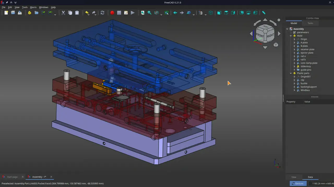The width and height of the screenshot is (334, 187).
Task: Close the Assembly document tab
Action: (x=51, y=177)
